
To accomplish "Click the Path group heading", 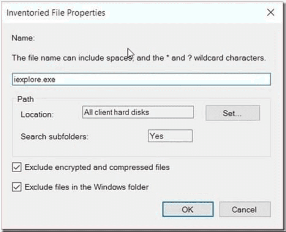I will tap(25, 100).
